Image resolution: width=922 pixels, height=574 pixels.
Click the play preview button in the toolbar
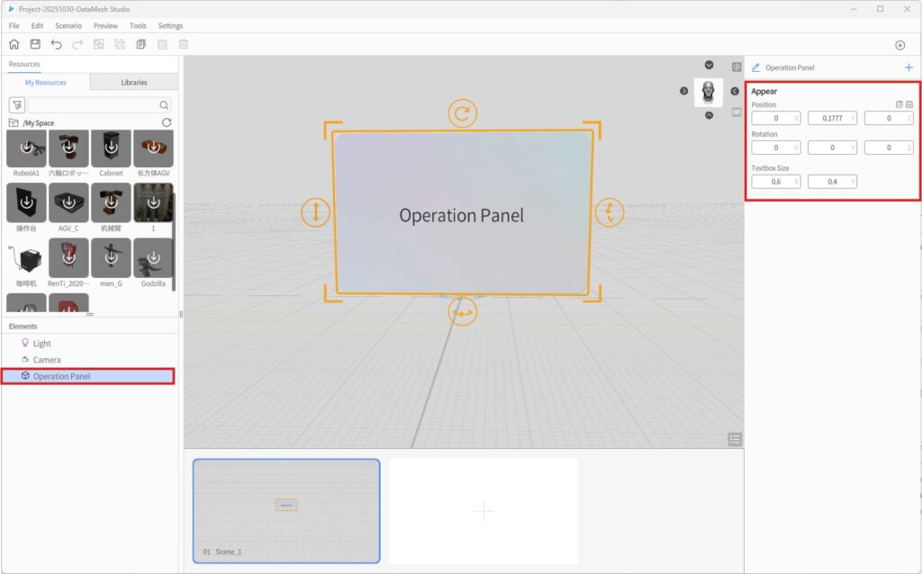tap(899, 45)
